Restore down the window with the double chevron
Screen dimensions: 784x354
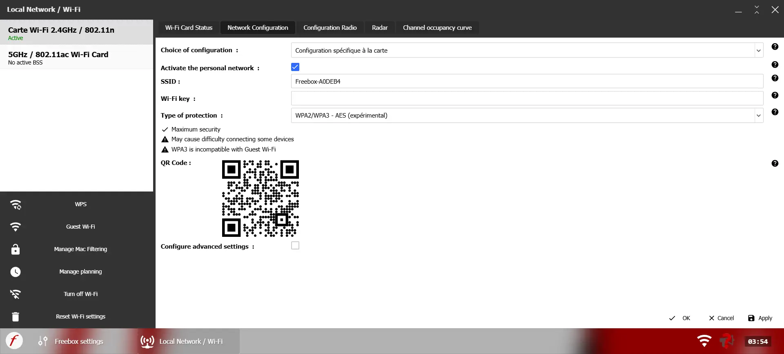point(757,10)
